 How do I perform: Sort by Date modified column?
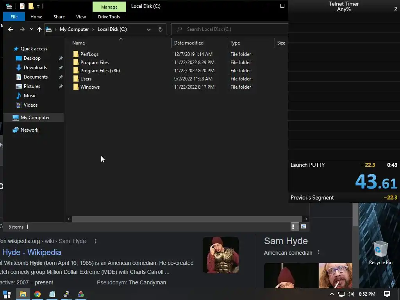pyautogui.click(x=189, y=43)
